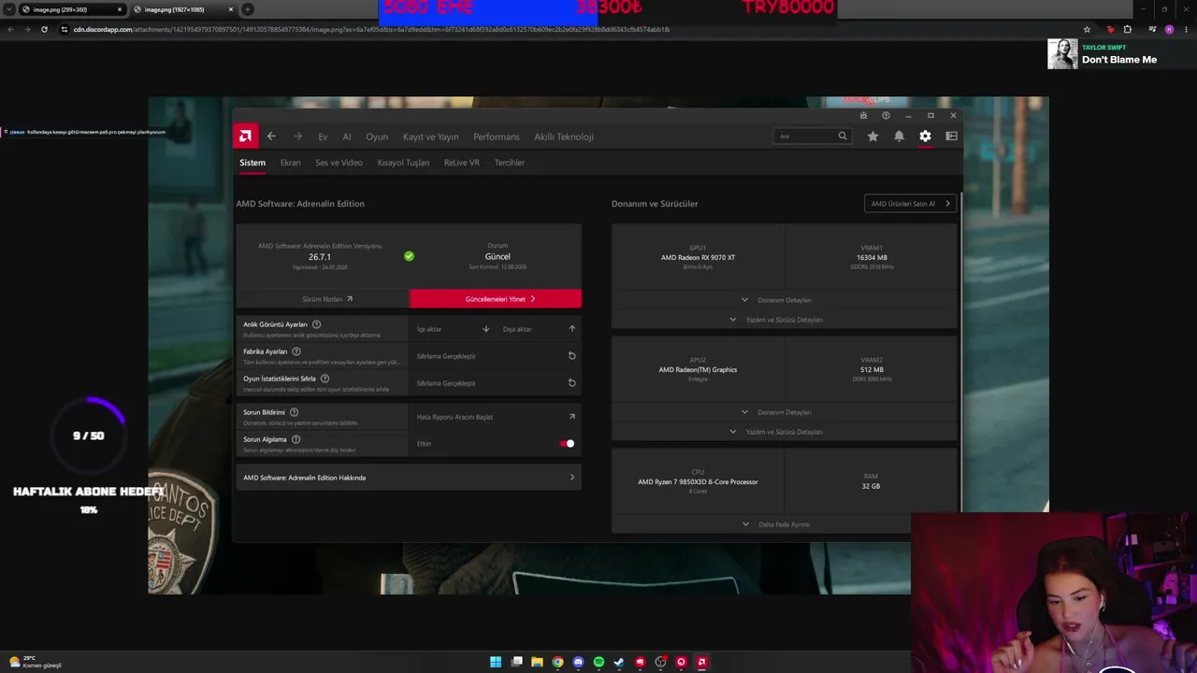1197x673 pixels.
Task: Click Sıfırlama Gerçekleştir for Fabrika Ayarları
Action: [x=496, y=356]
